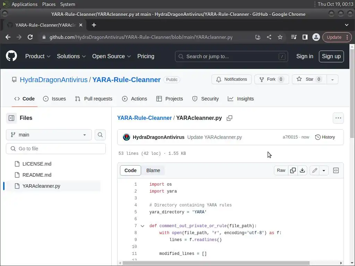This screenshot has width=355, height=266.
Task: Click the browser share icon
Action: (269, 37)
